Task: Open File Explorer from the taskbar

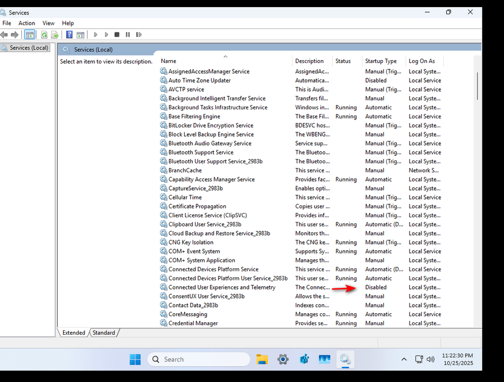Action: tap(262, 359)
